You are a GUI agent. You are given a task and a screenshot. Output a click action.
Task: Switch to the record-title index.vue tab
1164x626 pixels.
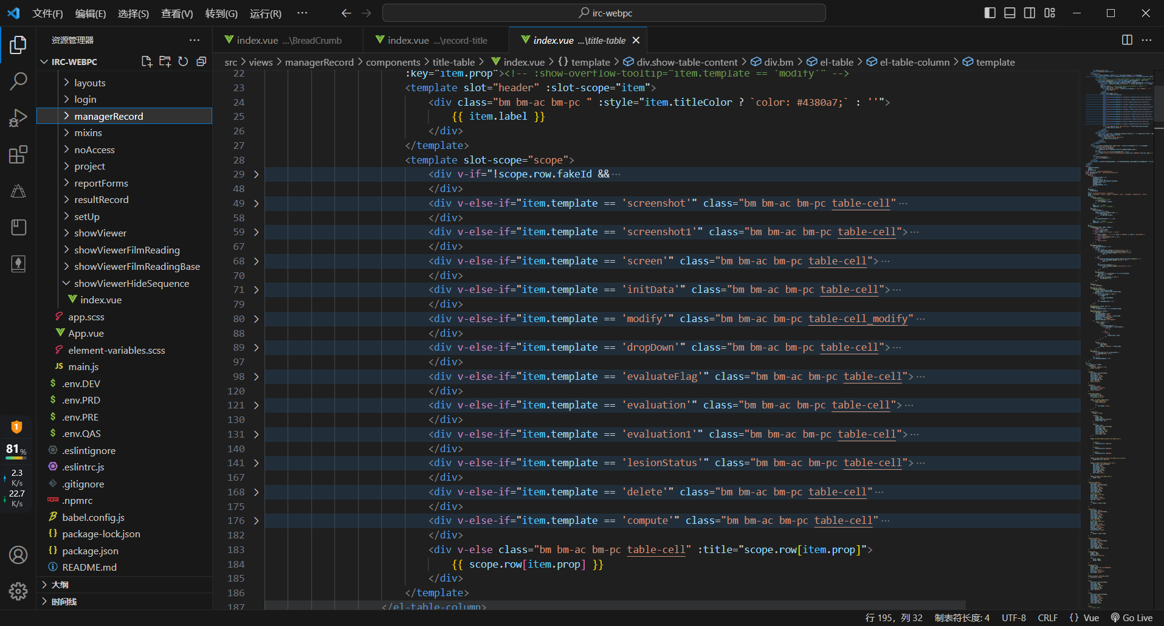(x=436, y=40)
